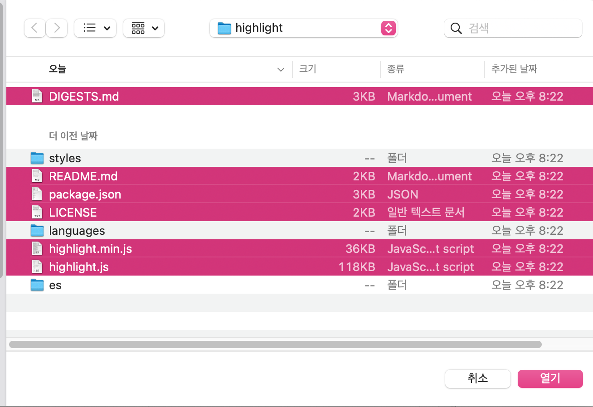Go forward with the right chevron button

click(57, 28)
